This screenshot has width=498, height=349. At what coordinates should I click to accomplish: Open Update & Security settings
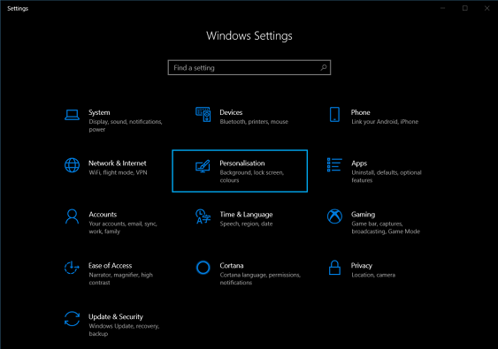116,317
